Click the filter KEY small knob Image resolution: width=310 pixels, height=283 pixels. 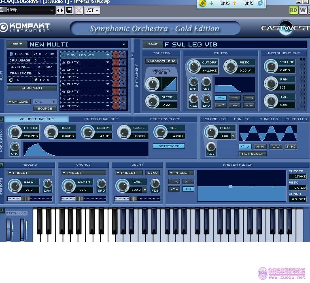(206, 82)
